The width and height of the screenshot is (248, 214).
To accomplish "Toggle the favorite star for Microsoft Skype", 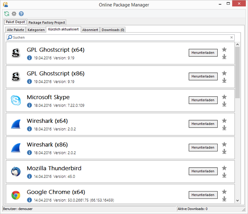I will pos(224,97).
